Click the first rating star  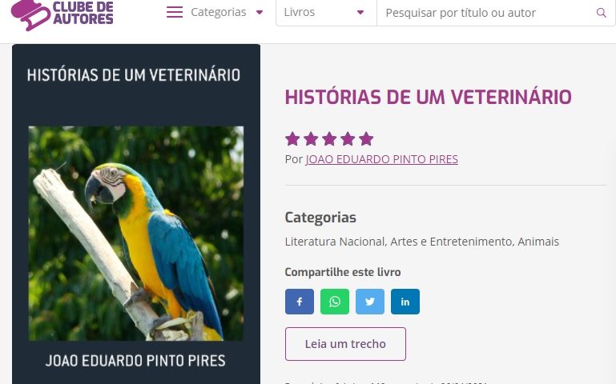tap(292, 139)
